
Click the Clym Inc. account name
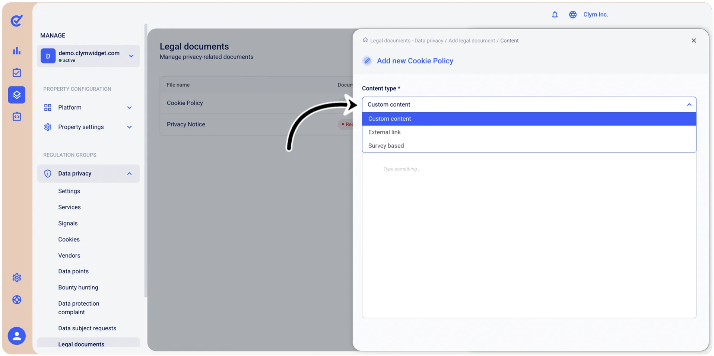click(x=596, y=15)
